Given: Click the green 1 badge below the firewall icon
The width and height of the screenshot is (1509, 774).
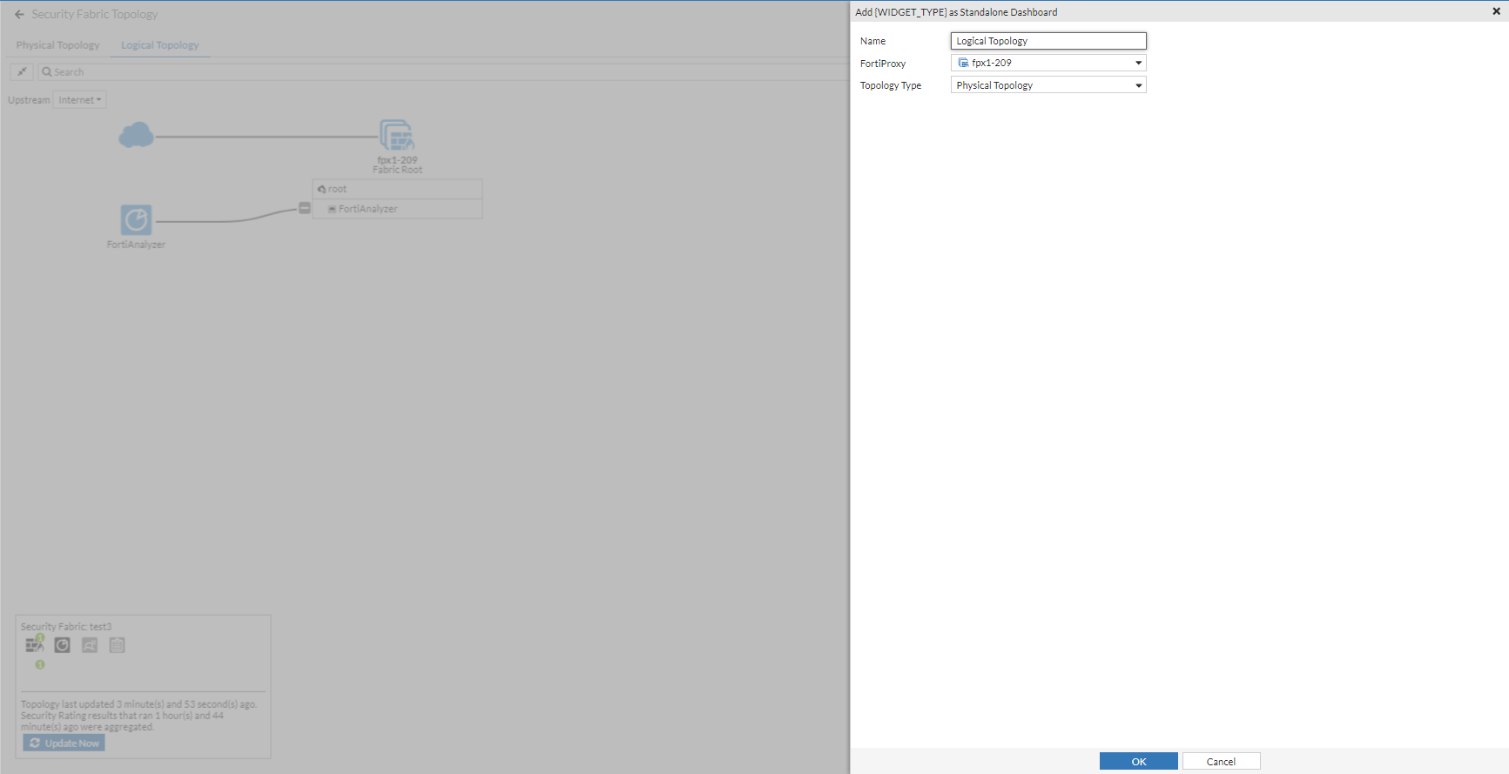Looking at the screenshot, I should click(x=40, y=664).
